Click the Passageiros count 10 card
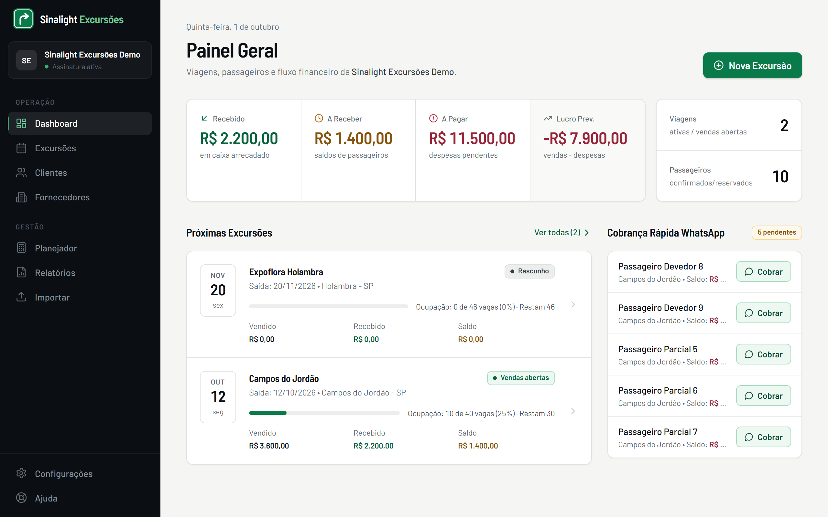 [x=729, y=176]
